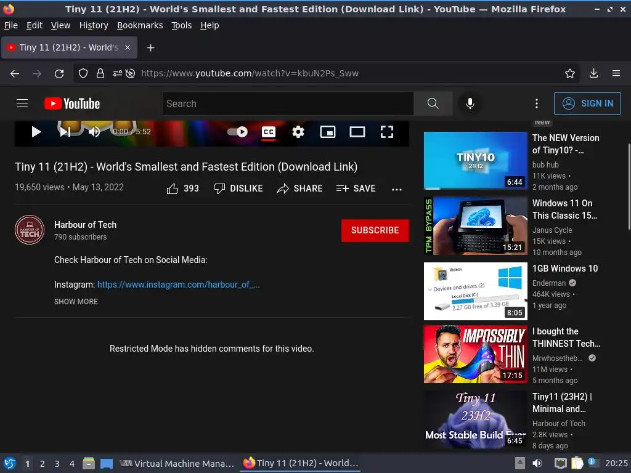
Task: View site security padlock info
Action: [100, 73]
